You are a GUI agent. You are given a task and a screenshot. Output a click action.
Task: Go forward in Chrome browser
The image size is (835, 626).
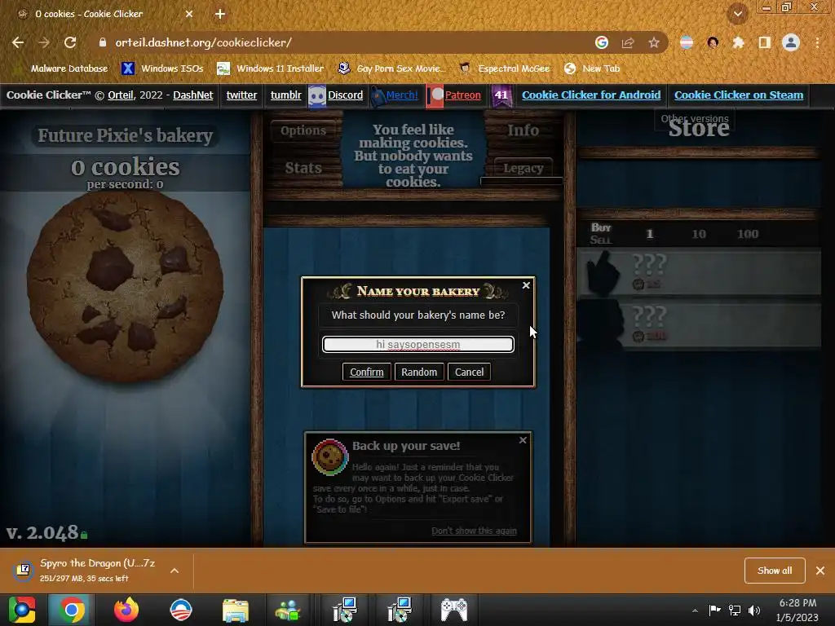tap(44, 42)
